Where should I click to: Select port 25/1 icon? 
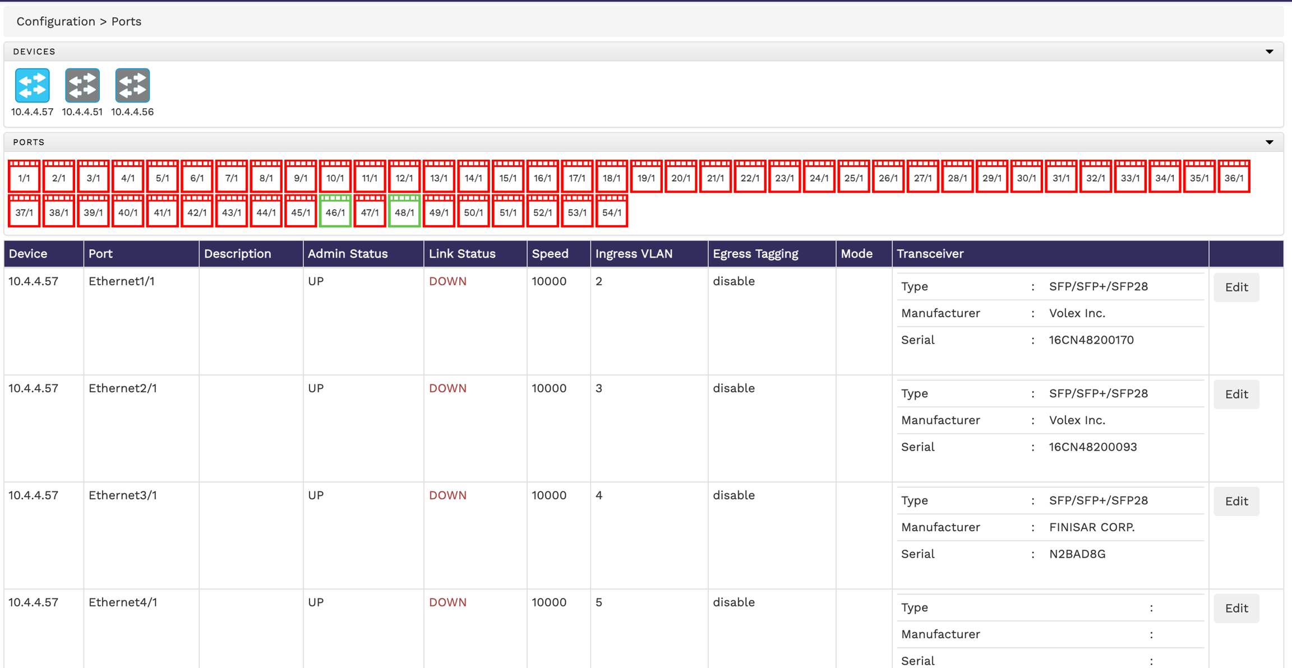(x=853, y=177)
